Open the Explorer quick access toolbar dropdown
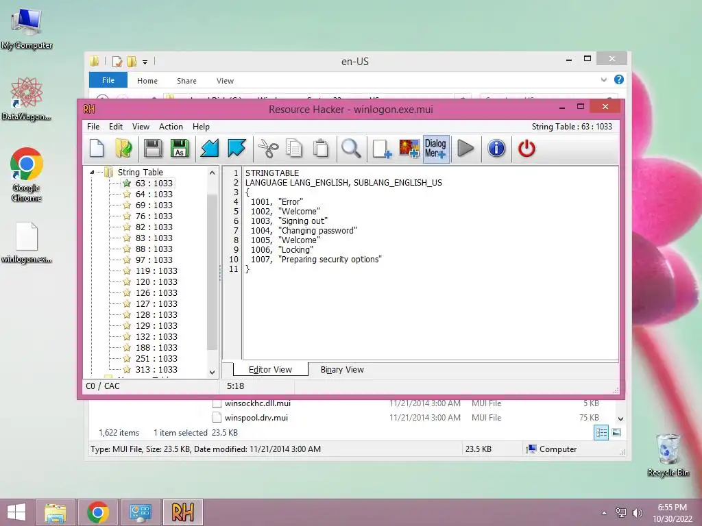The image size is (702, 526). (x=145, y=62)
